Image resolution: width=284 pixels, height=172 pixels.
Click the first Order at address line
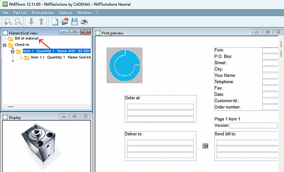[160, 106]
